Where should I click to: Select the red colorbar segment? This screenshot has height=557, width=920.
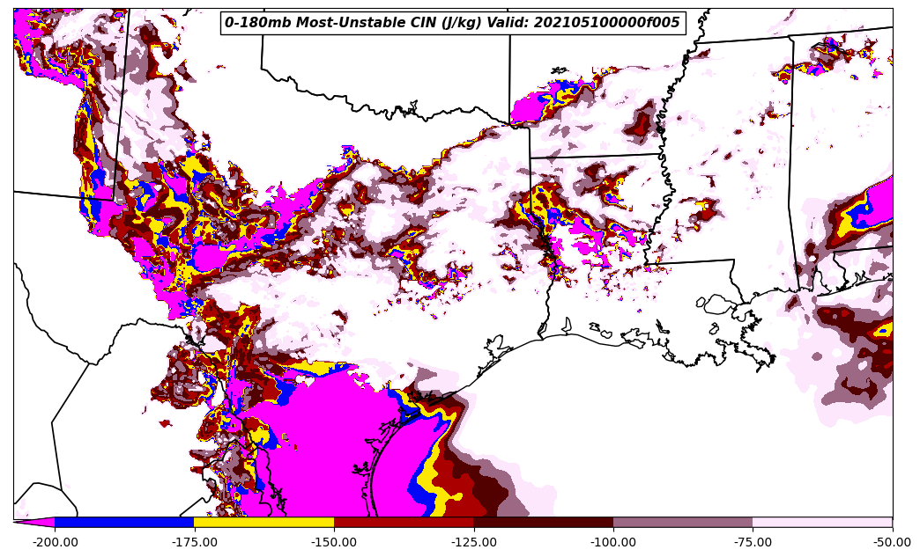click(x=404, y=522)
